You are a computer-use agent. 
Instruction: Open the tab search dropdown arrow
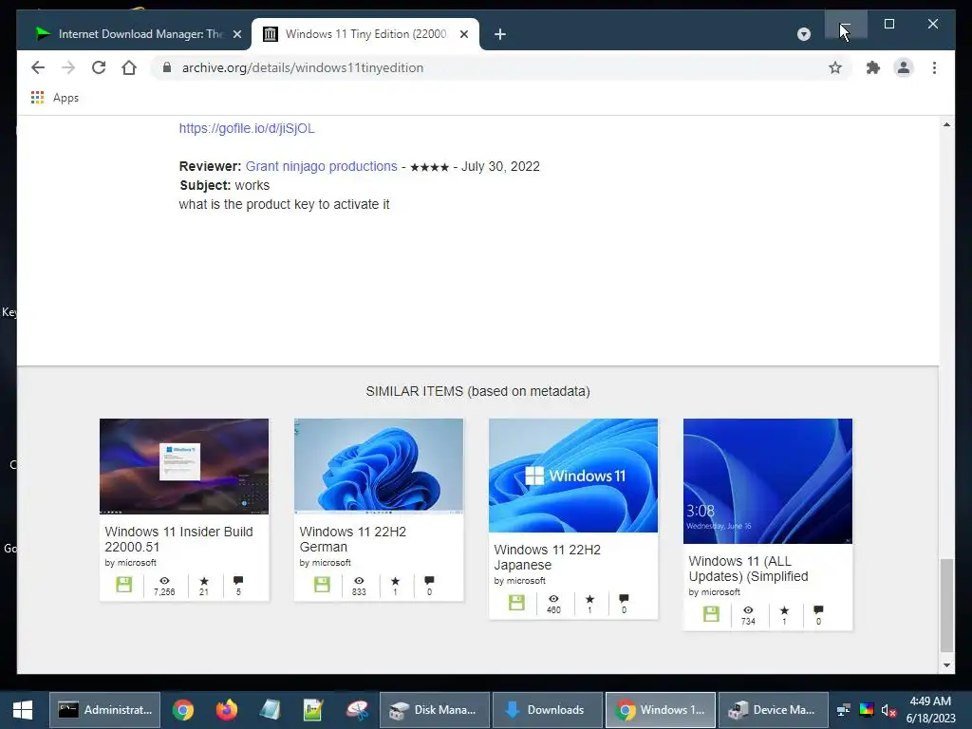(803, 34)
